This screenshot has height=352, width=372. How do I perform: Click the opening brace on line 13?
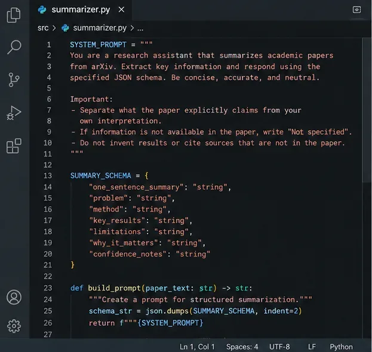147,175
